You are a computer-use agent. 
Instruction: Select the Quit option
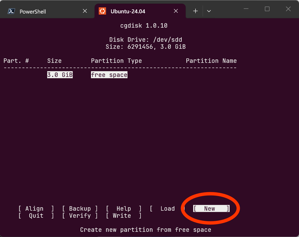tap(36, 216)
